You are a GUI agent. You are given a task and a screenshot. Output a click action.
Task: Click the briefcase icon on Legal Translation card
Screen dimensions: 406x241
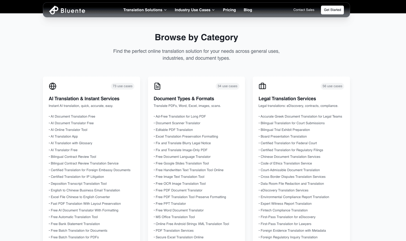pyautogui.click(x=262, y=86)
